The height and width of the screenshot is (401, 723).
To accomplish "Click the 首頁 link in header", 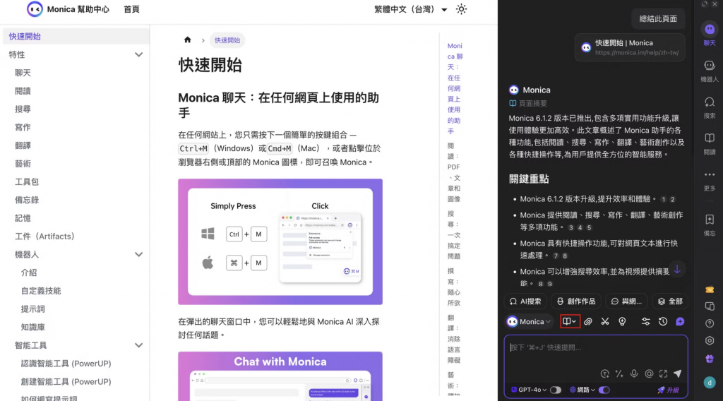I will click(131, 9).
